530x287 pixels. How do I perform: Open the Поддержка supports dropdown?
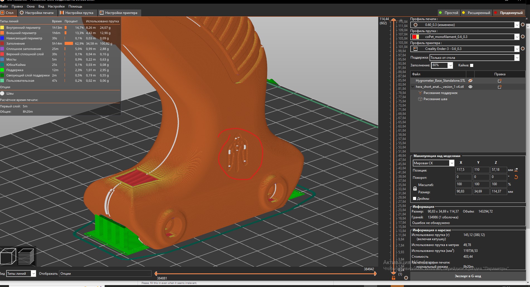475,58
